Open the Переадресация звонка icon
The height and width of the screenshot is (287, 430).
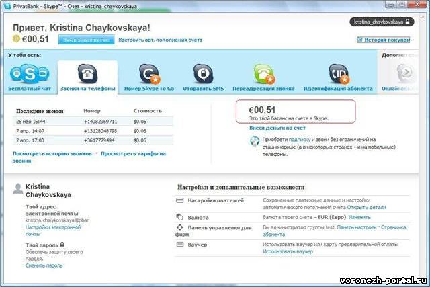pyautogui.click(x=263, y=73)
